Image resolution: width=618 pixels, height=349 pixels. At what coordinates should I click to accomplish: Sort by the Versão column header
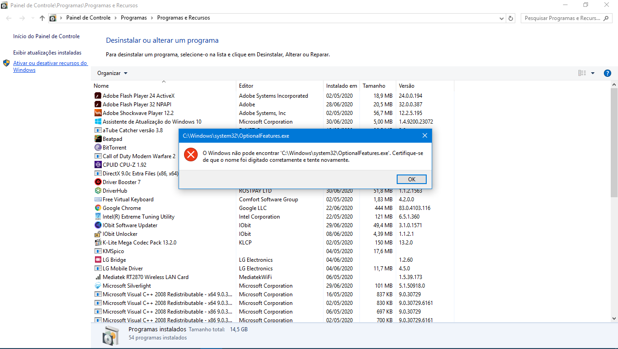[x=425, y=86]
